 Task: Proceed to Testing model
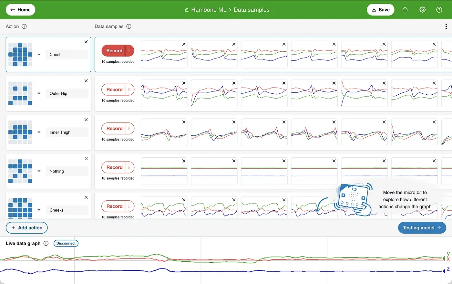click(x=422, y=228)
